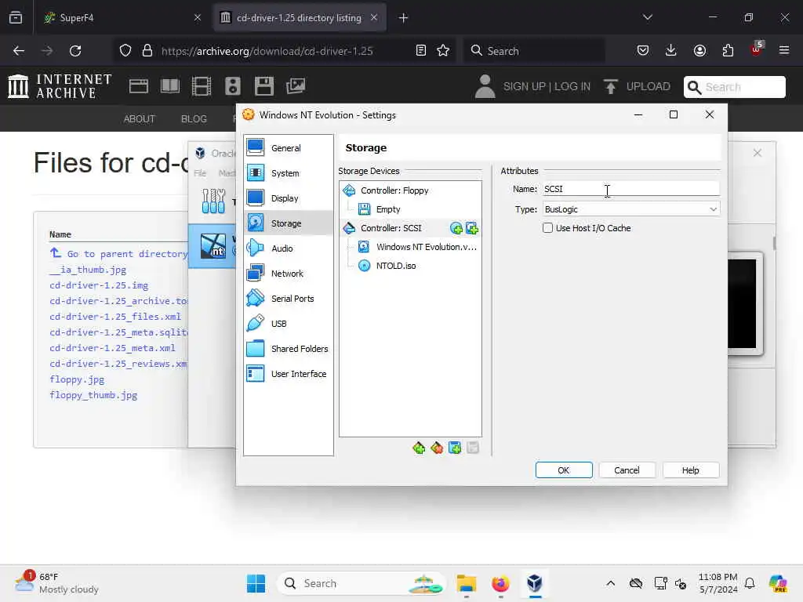This screenshot has width=803, height=602.
Task: Click add attachment icon below storage tree
Action: [x=455, y=448]
